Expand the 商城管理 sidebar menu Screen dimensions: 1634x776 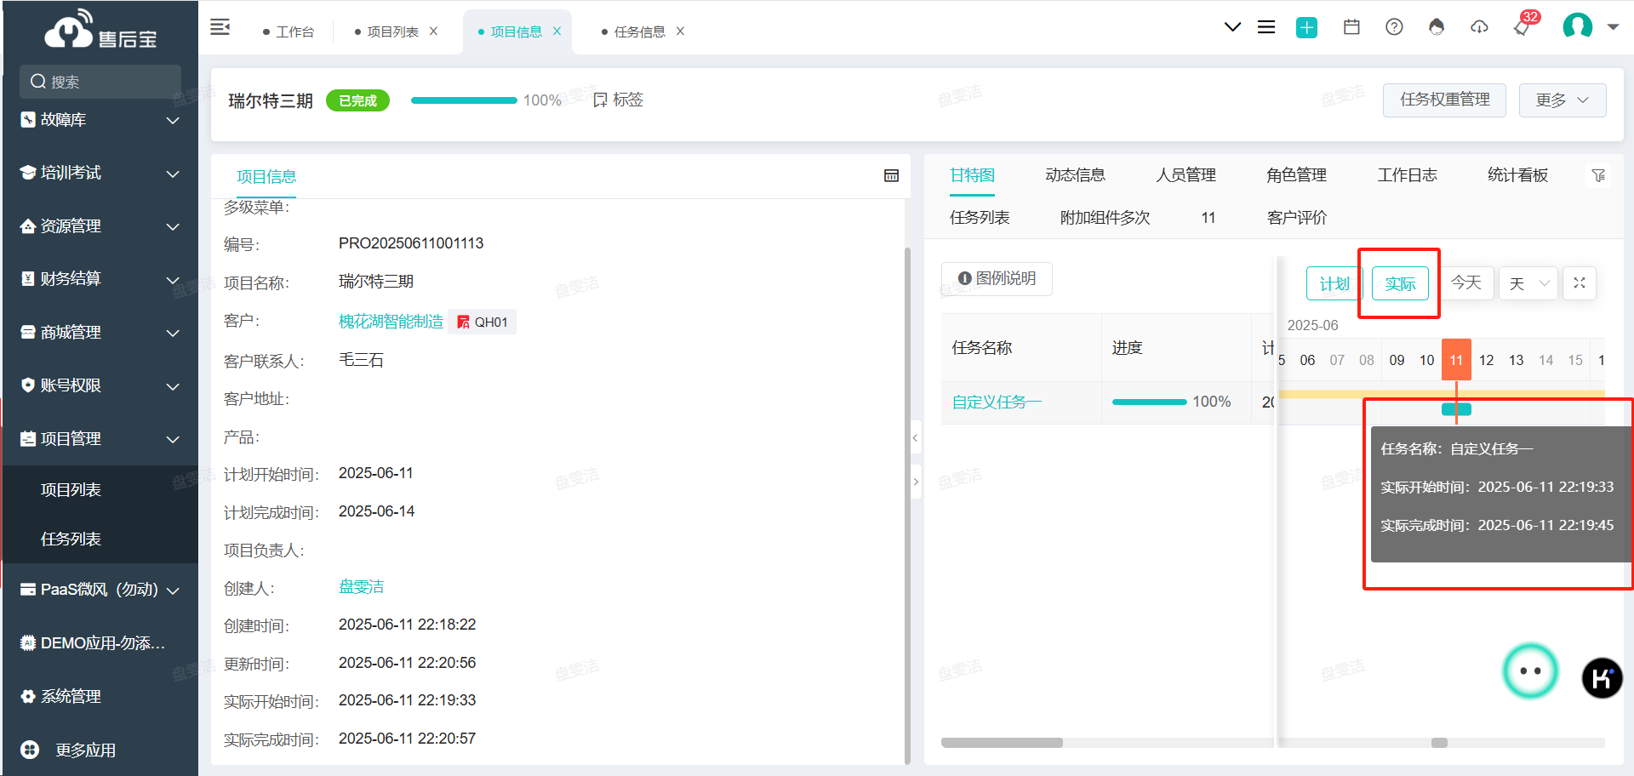tap(100, 333)
